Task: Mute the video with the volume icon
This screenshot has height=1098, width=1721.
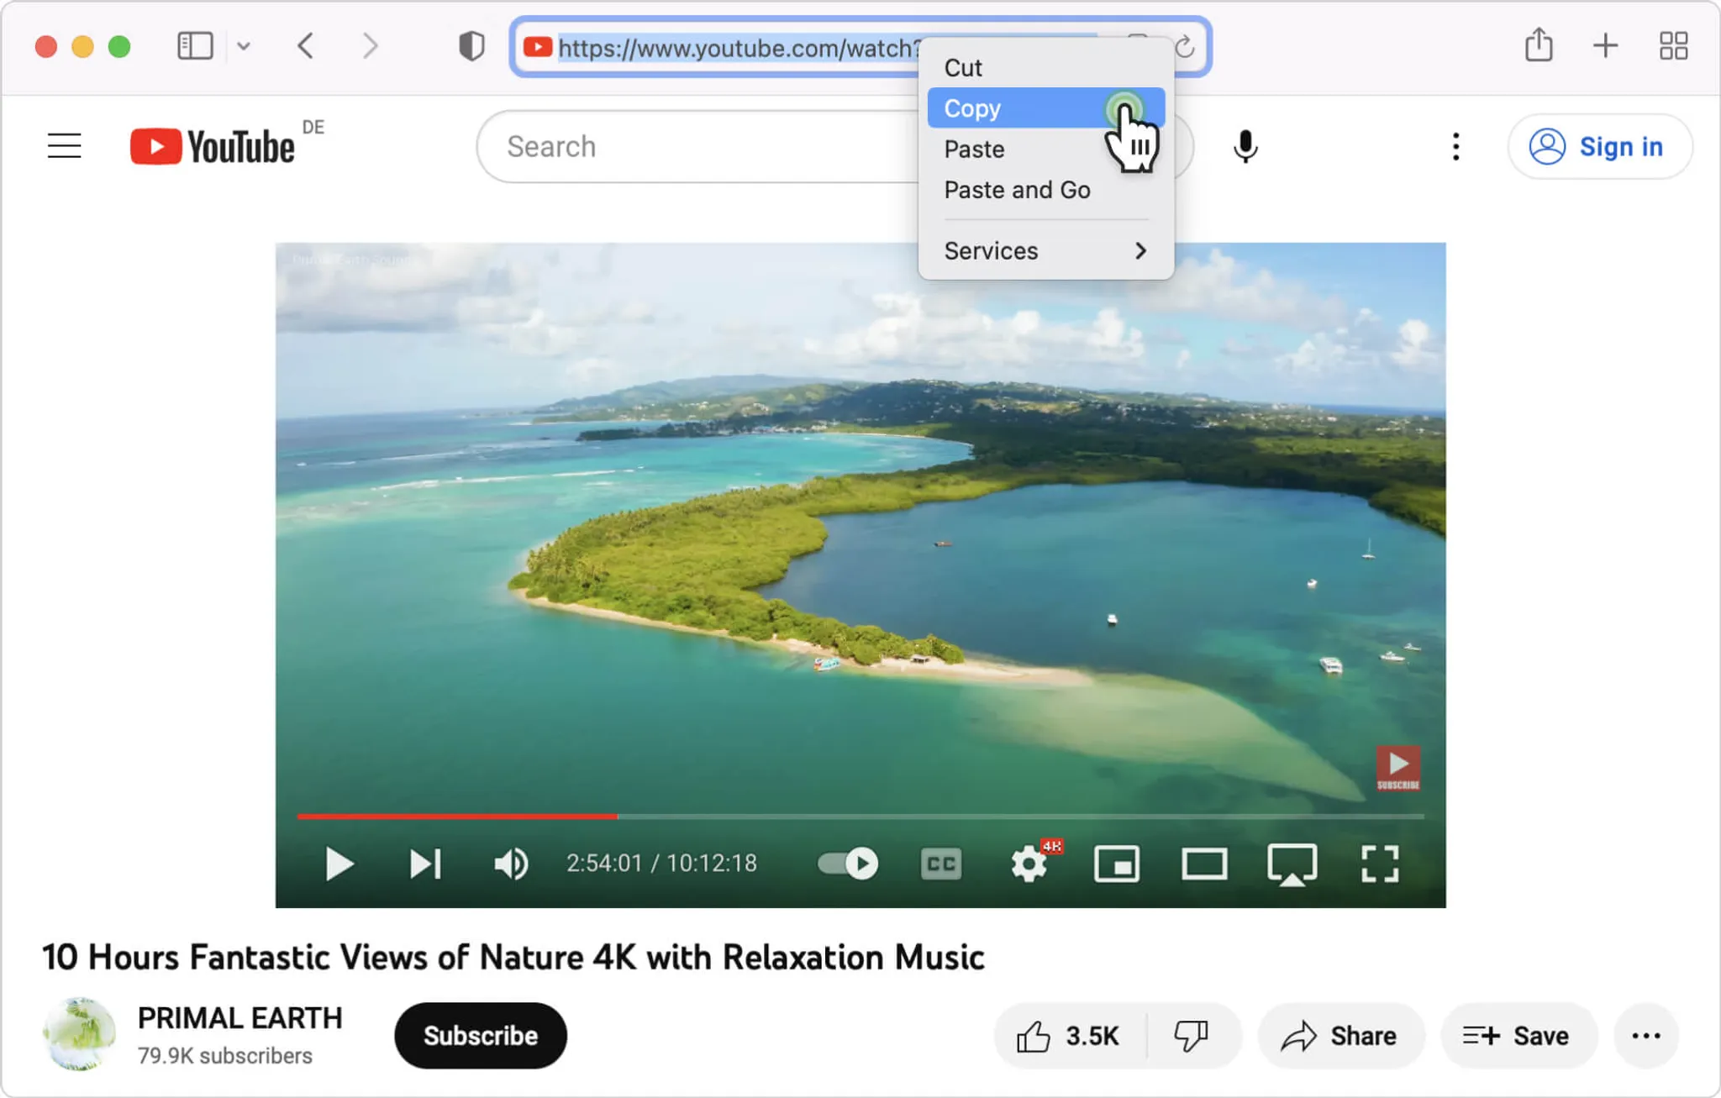Action: [511, 863]
